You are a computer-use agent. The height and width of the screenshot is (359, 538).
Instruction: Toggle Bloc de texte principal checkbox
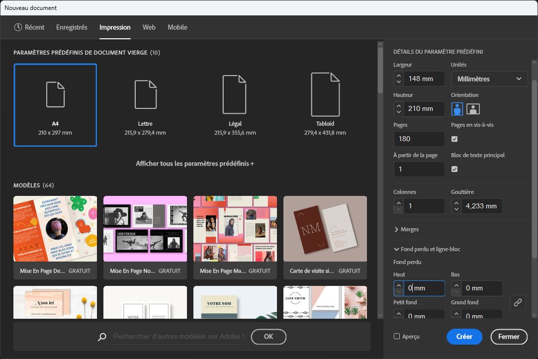tap(454, 169)
